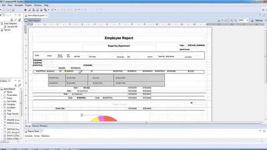Click the Sample DB adapter icon in the tree

(x=5, y=27)
